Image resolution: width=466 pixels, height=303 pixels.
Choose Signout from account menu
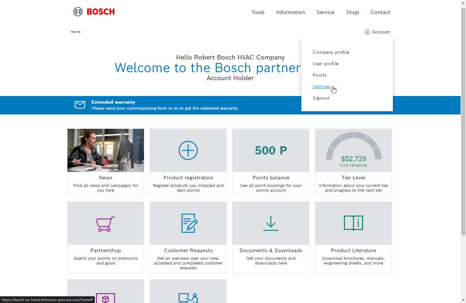(x=321, y=98)
